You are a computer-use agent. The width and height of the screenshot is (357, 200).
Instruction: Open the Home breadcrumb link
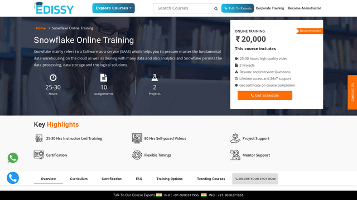click(41, 28)
